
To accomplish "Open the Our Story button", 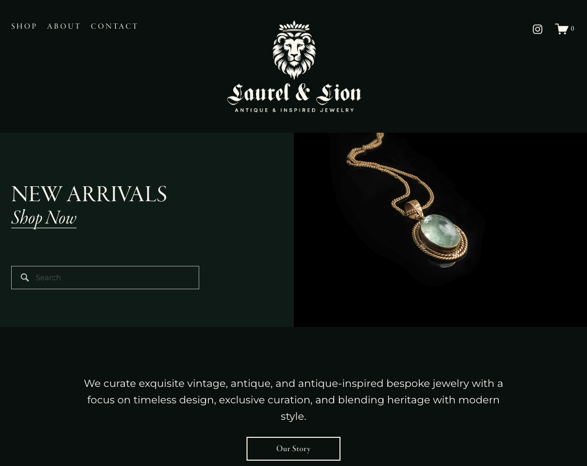I will coord(293,448).
